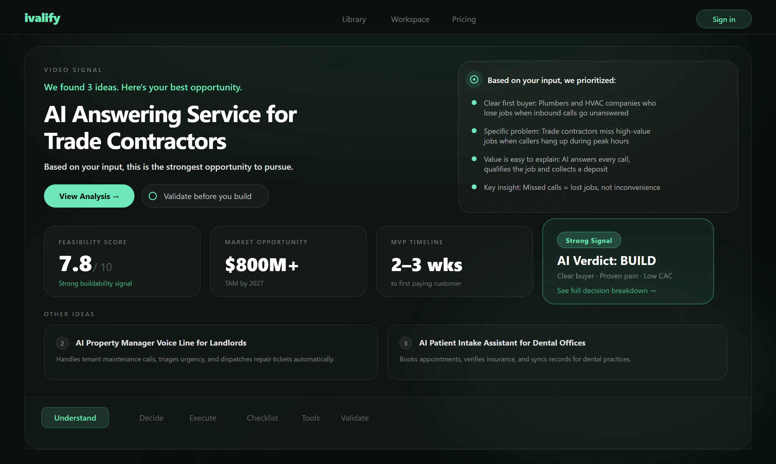Select Validate before you build button
Image resolution: width=776 pixels, height=464 pixels.
pyautogui.click(x=205, y=196)
